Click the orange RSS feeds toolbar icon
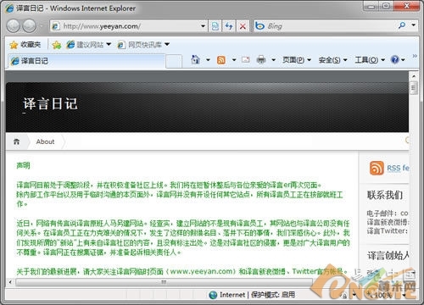This screenshot has width=424, height=305. pos(221,60)
